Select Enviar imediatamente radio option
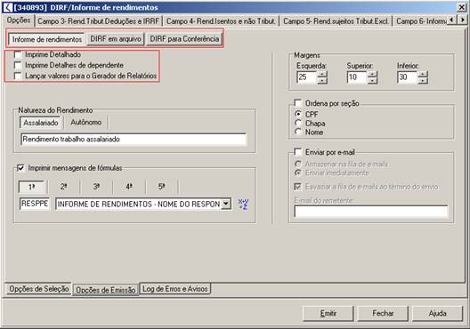Viewport: 470px width, 329px height. pos(298,173)
